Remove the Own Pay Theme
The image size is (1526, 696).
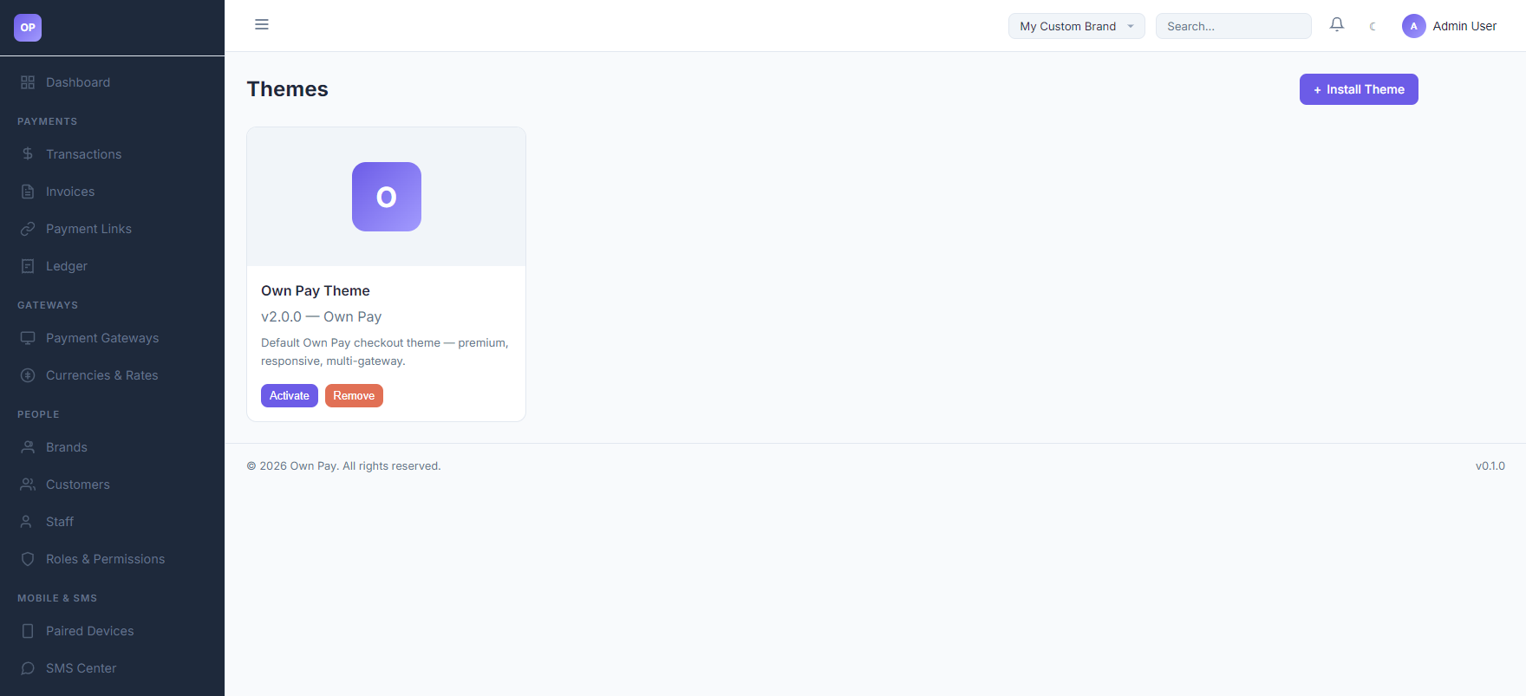[354, 395]
